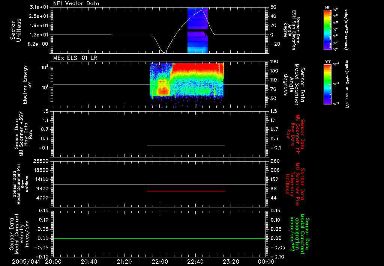
Task: Click the 'NPI Vector Data' panel title
Action: [76, 3]
